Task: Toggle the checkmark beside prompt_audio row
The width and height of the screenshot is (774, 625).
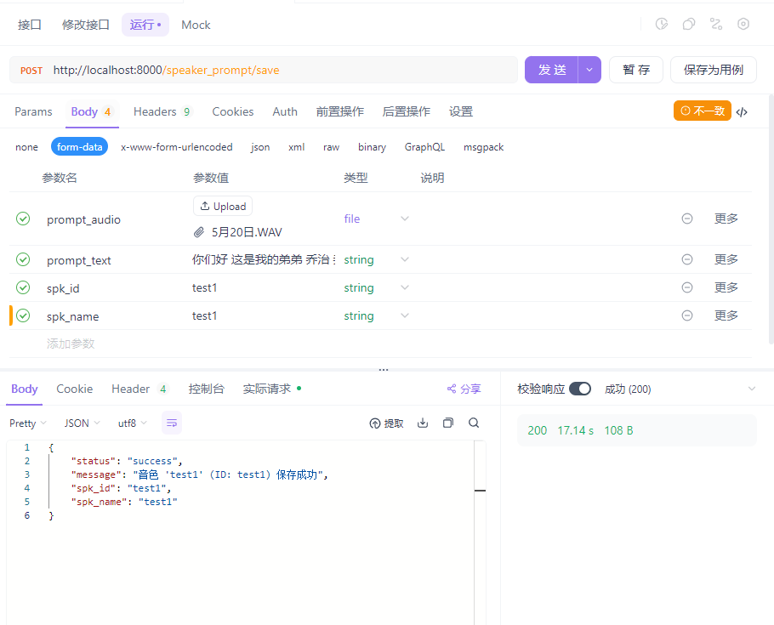Action: click(x=22, y=219)
